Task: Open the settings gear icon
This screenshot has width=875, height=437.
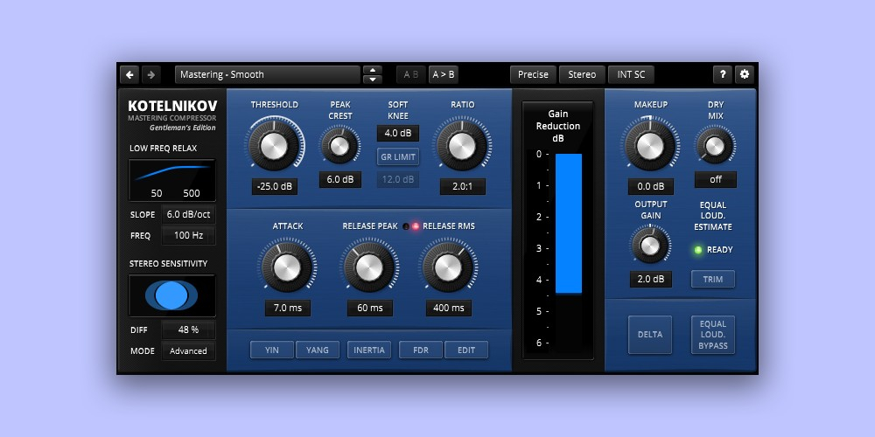Action: coord(745,74)
